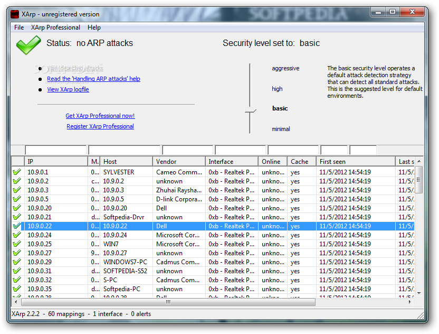Open the File menu

pyautogui.click(x=19, y=27)
